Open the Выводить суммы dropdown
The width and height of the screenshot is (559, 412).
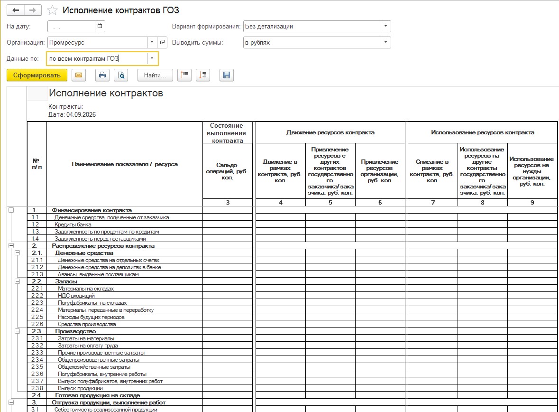(386, 43)
